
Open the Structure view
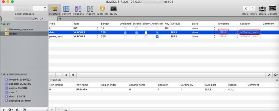[54, 10]
